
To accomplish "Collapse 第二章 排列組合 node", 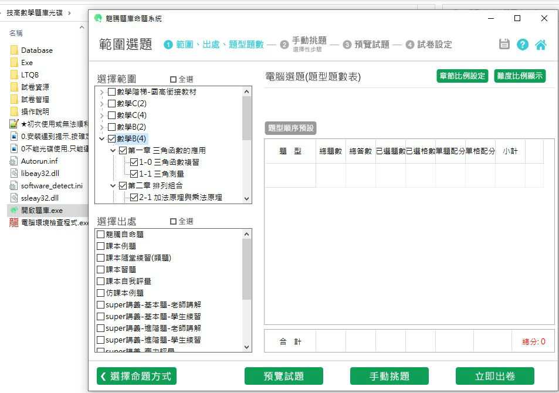I will click(x=113, y=186).
